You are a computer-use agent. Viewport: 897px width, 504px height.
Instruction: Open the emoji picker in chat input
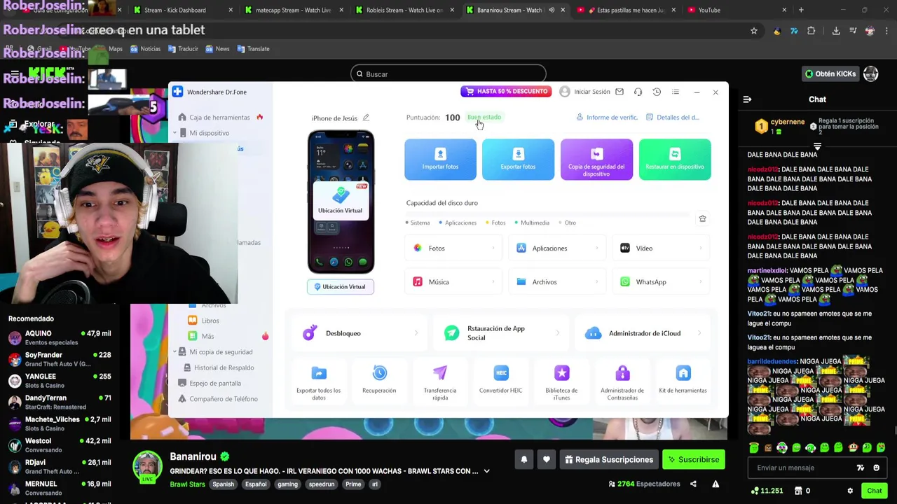tap(876, 468)
